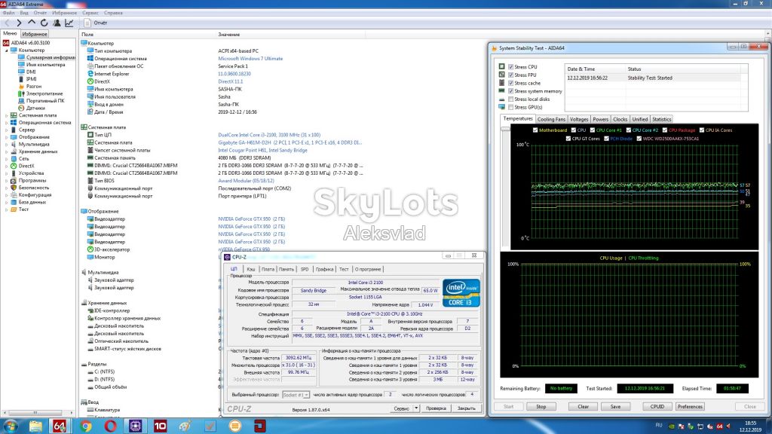Open Windows Start menu orb

click(11, 426)
